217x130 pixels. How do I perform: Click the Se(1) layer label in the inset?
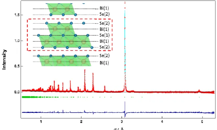(105, 35)
